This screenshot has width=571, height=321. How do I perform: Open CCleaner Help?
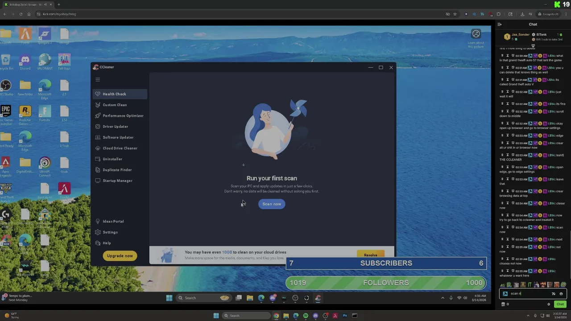[x=103, y=243]
